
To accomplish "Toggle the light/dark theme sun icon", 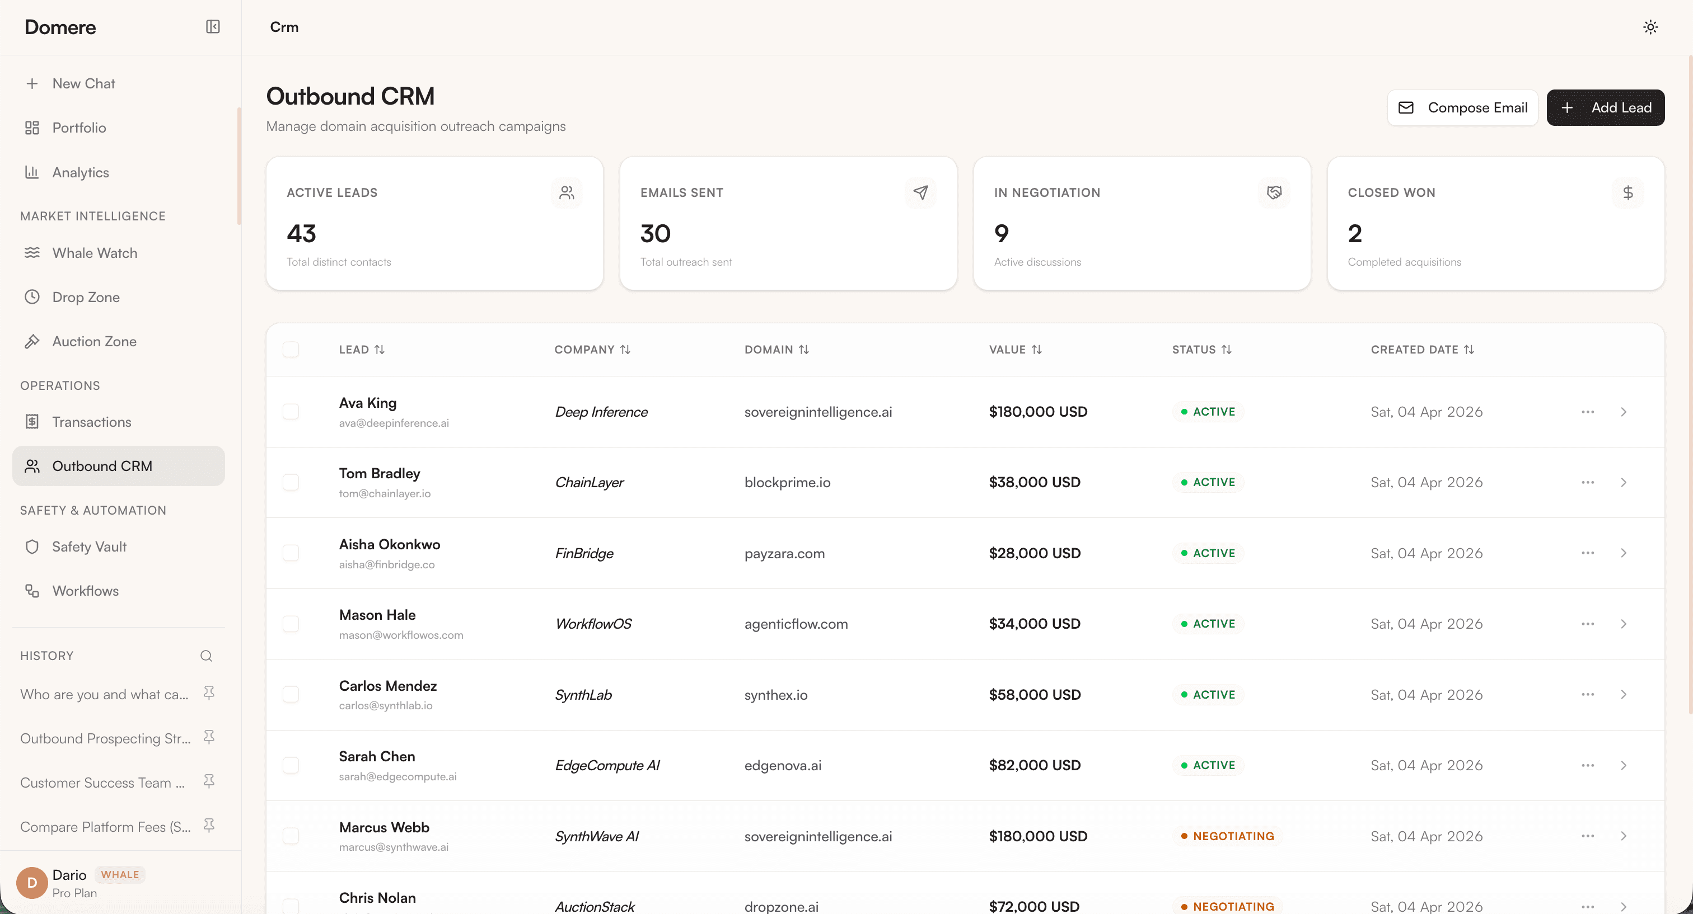I will 1650,27.
